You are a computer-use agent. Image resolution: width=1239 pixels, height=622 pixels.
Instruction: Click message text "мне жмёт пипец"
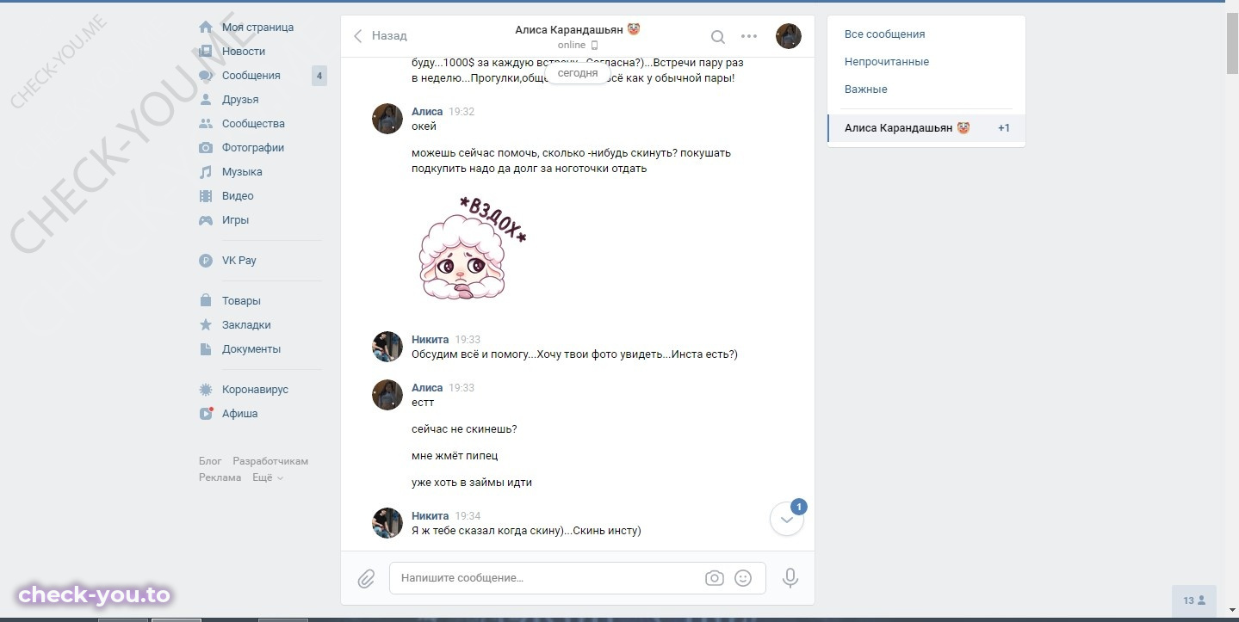pos(455,456)
